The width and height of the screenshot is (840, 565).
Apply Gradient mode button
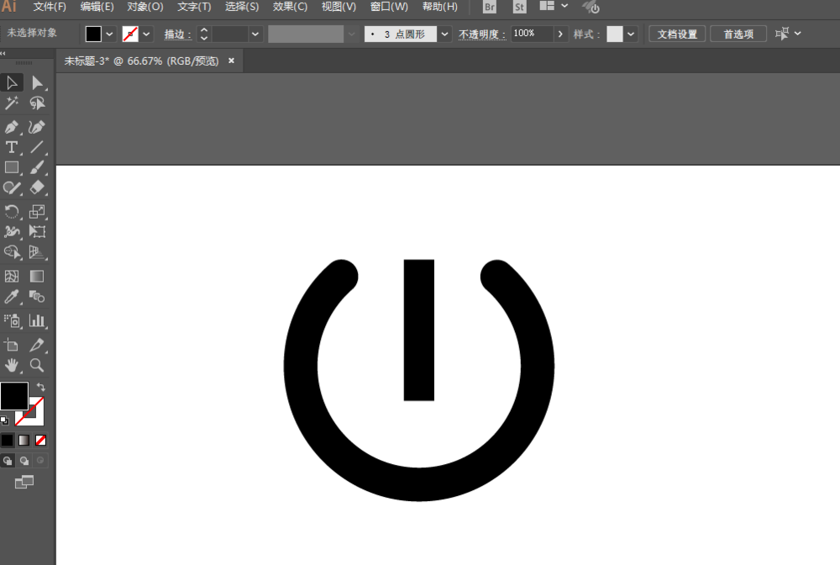tap(24, 440)
